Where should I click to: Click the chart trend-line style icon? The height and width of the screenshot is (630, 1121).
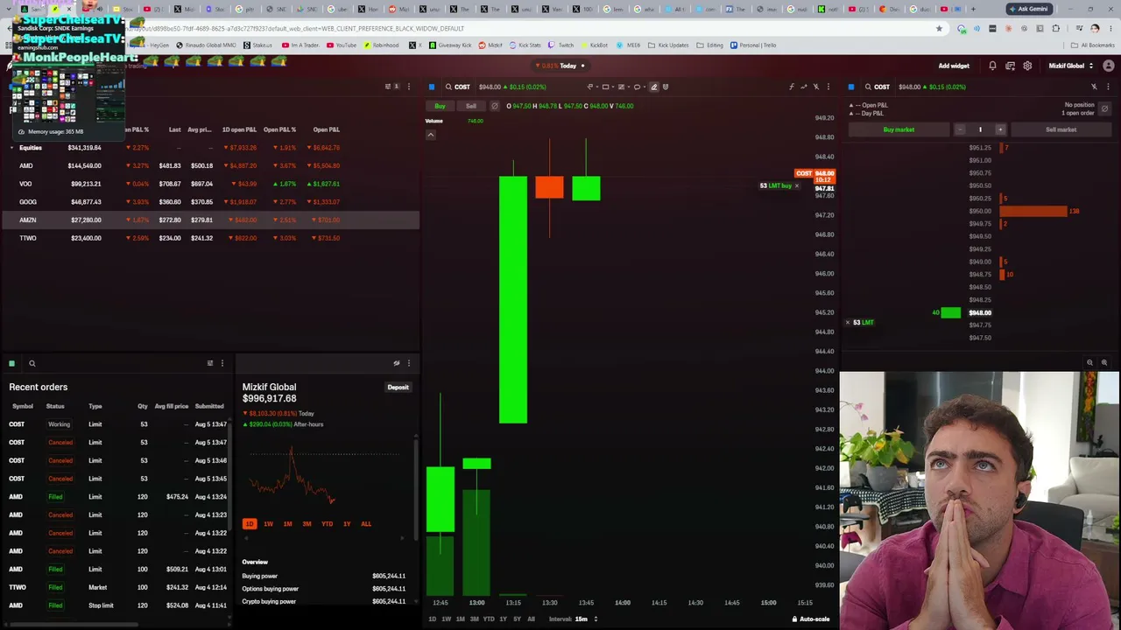click(x=804, y=87)
